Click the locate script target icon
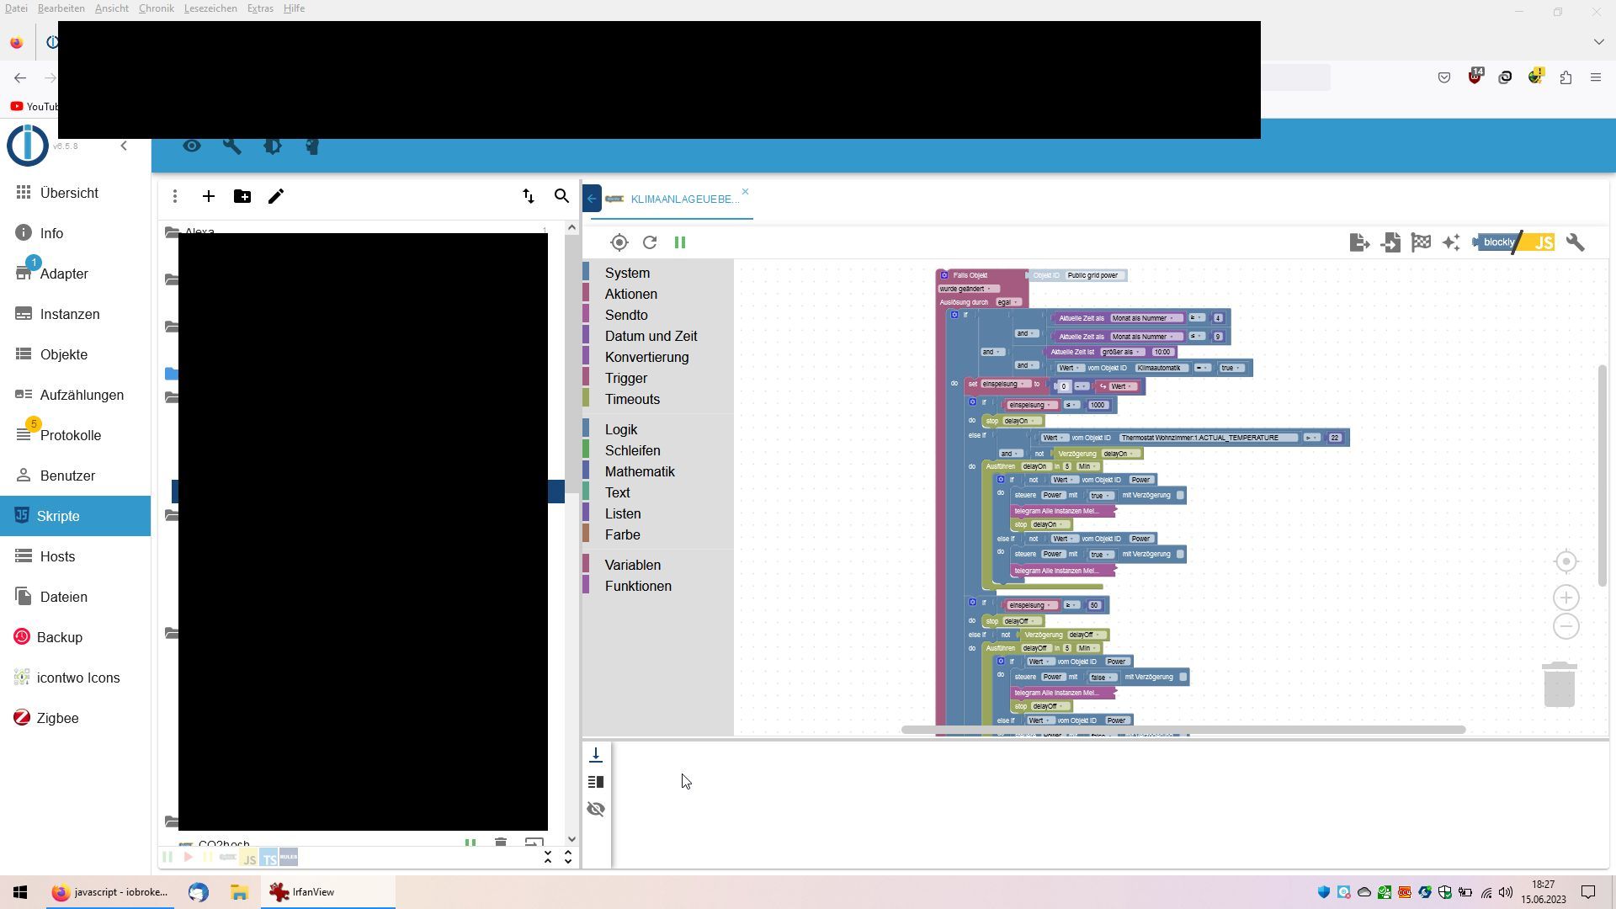Viewport: 1616px width, 909px height. (x=619, y=242)
